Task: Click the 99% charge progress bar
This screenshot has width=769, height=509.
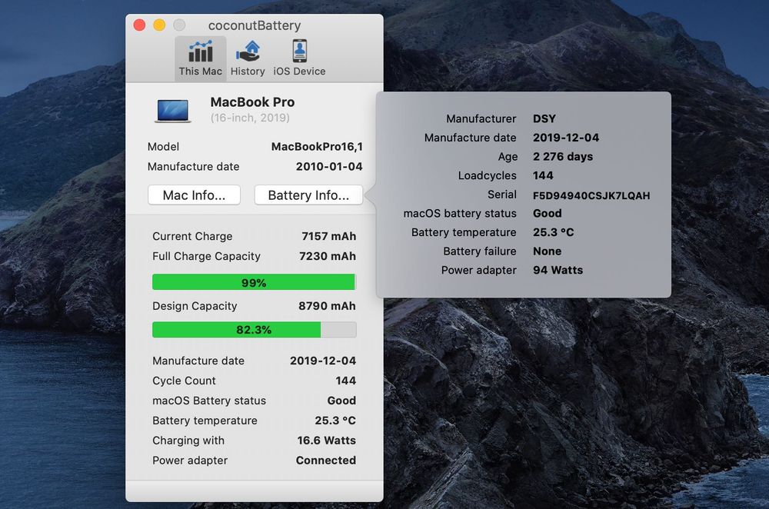Action: point(254,282)
